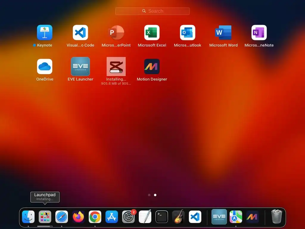Screen dimensions: 305x229
Task: Open System Preferences with badge 2
Action: click(128, 217)
